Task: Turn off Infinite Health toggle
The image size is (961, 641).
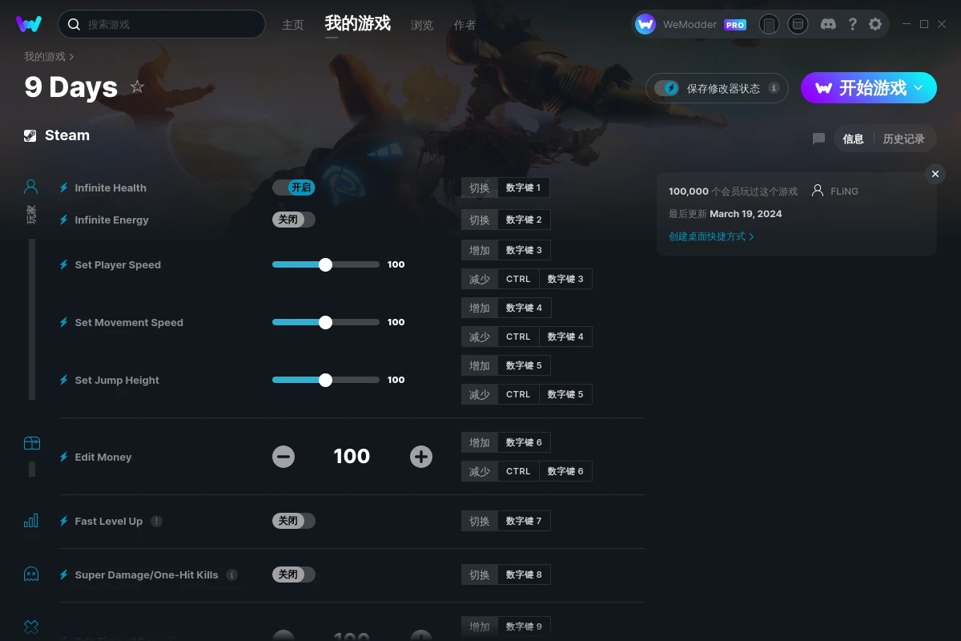Action: pos(294,187)
